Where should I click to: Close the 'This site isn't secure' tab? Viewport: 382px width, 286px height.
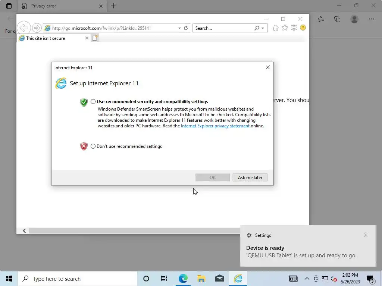click(x=87, y=38)
